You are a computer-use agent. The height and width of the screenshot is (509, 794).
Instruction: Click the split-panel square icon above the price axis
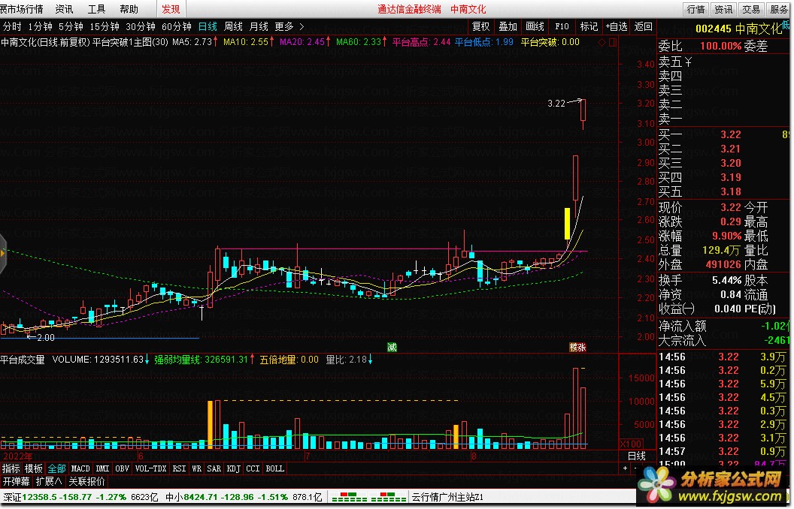(613, 43)
